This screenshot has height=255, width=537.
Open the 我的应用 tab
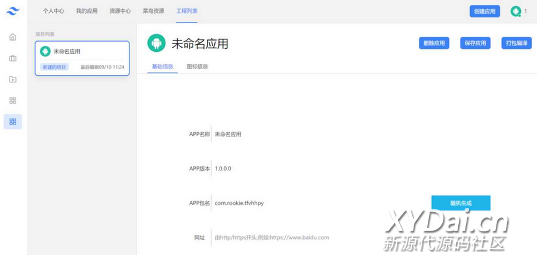pos(87,11)
